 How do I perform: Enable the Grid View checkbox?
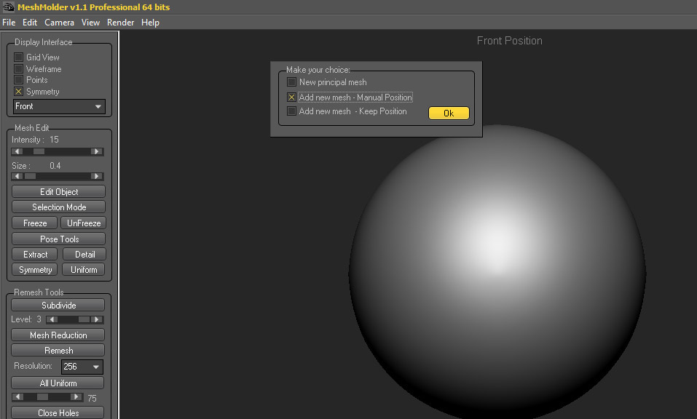pos(18,57)
